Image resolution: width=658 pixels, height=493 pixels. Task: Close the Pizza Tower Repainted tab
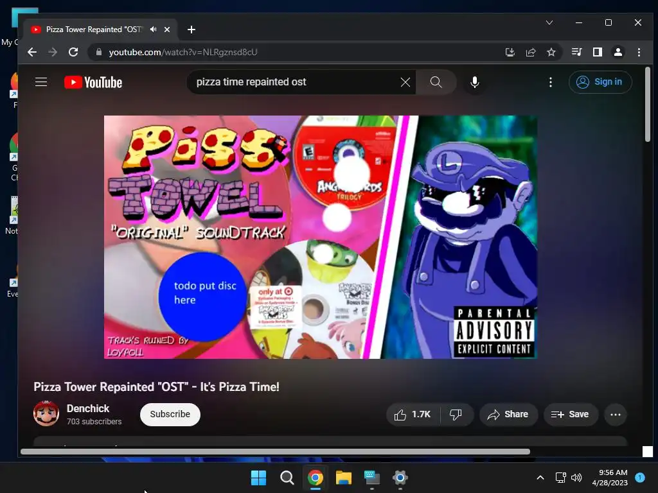click(x=167, y=30)
